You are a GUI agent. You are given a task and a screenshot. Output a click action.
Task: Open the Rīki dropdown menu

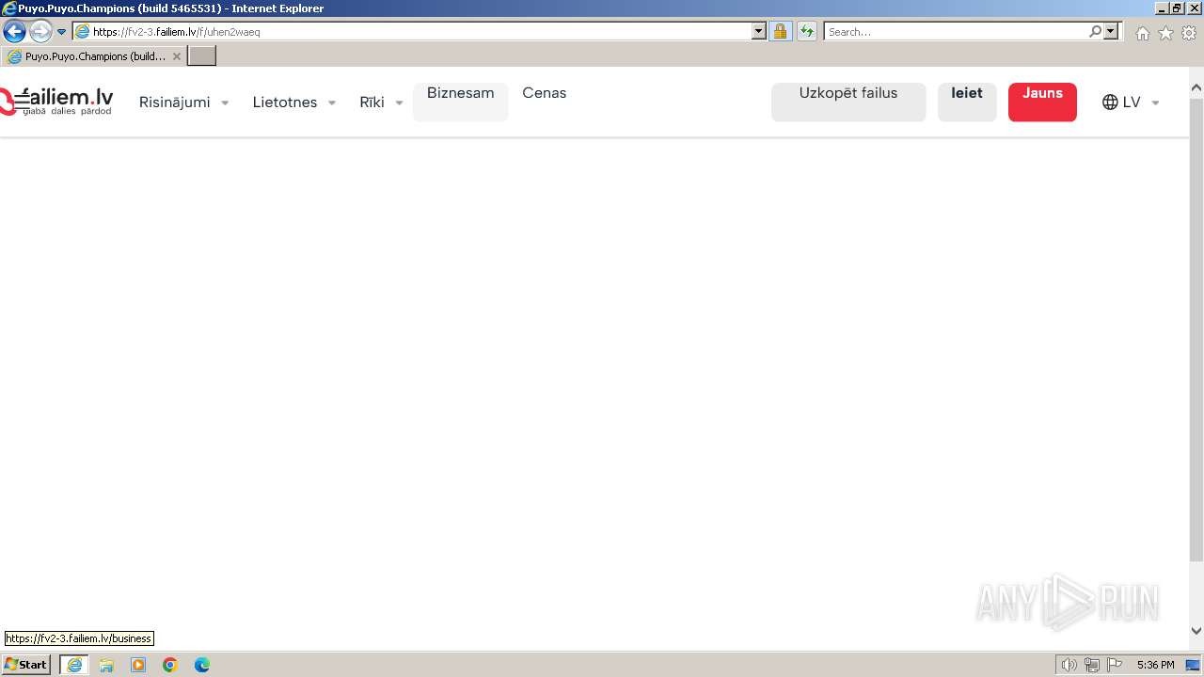pyautogui.click(x=381, y=102)
